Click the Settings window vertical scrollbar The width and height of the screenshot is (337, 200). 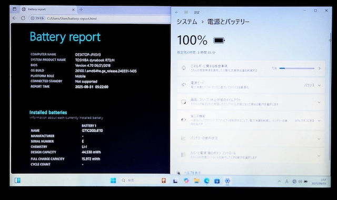(330, 96)
